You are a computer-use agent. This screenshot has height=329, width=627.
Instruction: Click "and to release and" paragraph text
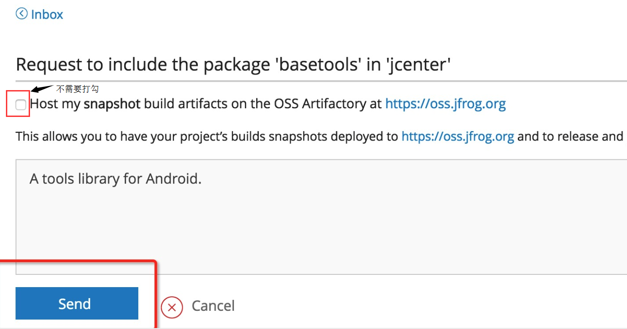point(570,136)
